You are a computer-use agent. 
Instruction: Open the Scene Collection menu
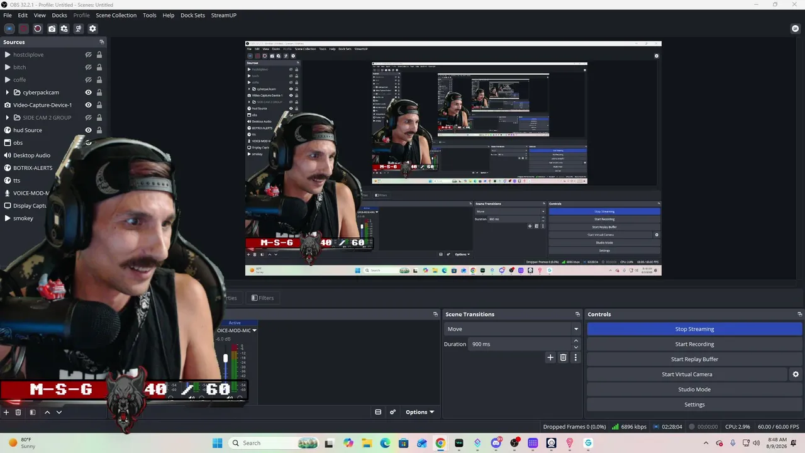click(x=116, y=15)
